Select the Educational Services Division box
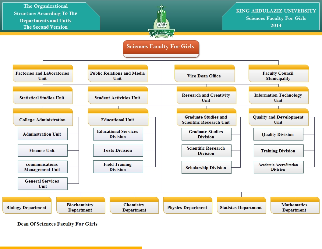The height and width of the screenshot is (249, 322). (x=118, y=134)
